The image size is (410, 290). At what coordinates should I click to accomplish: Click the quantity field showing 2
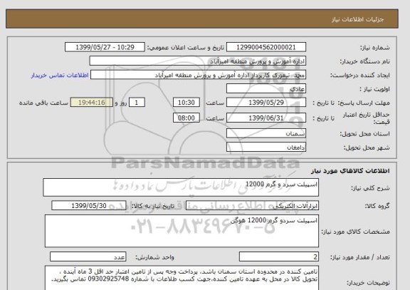[x=279, y=257]
